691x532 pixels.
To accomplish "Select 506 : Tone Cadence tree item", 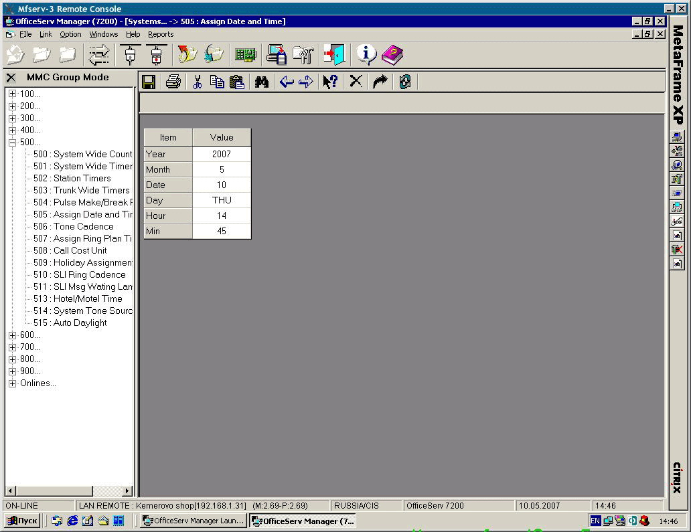I will click(74, 226).
